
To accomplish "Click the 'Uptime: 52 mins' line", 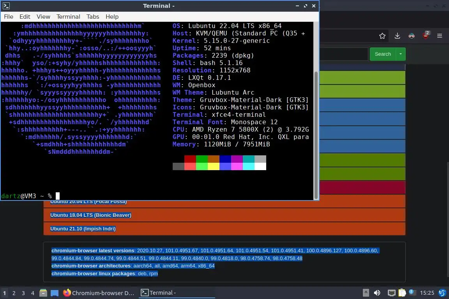I will click(202, 48).
